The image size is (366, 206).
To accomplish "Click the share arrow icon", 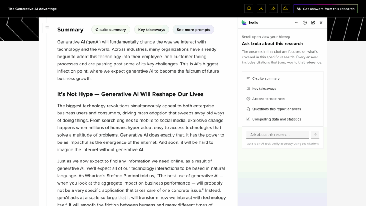I will (x=273, y=9).
